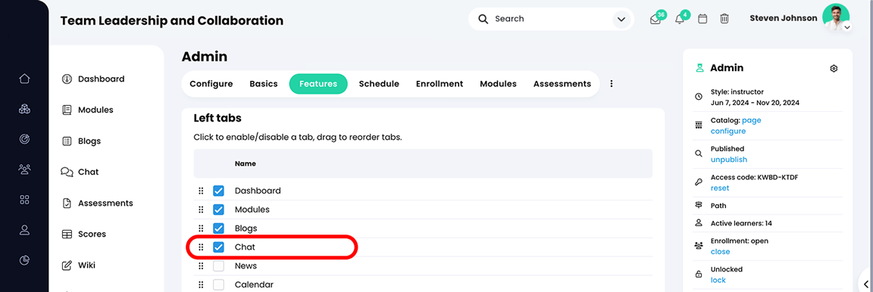
Task: Collapse right panel with chevron arrow
Action: [865, 284]
